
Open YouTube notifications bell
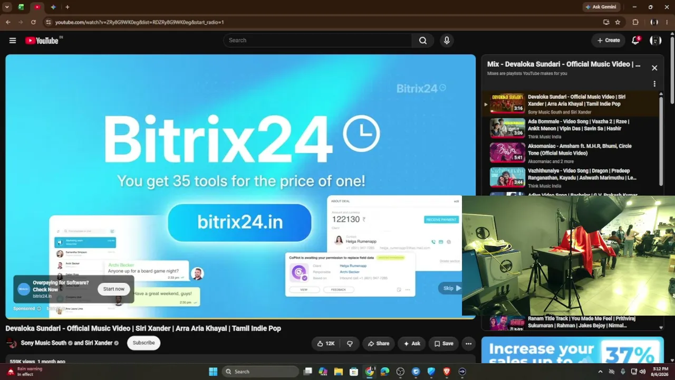click(x=636, y=41)
